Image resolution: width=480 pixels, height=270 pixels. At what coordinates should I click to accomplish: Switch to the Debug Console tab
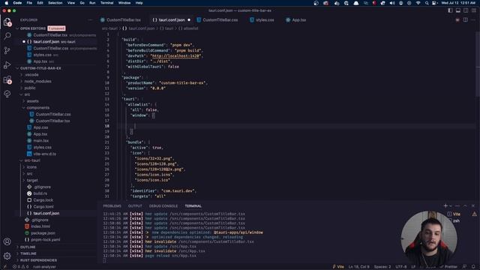coord(163,206)
